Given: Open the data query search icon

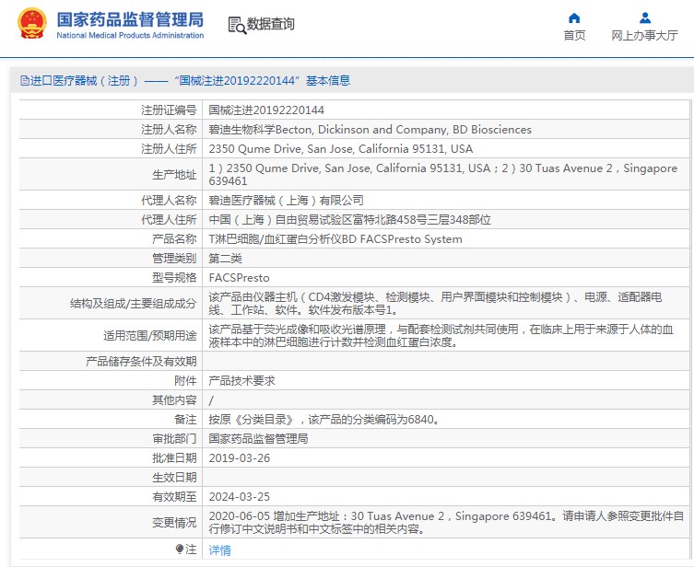Looking at the screenshot, I should (x=237, y=25).
